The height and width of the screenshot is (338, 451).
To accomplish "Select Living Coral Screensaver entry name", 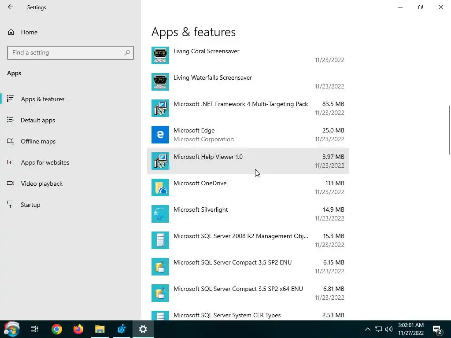I will click(x=206, y=51).
